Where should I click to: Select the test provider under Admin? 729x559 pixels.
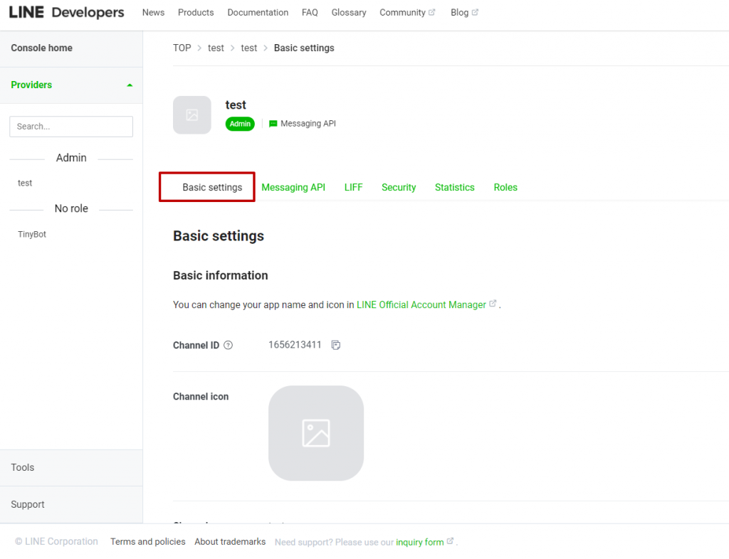click(25, 183)
